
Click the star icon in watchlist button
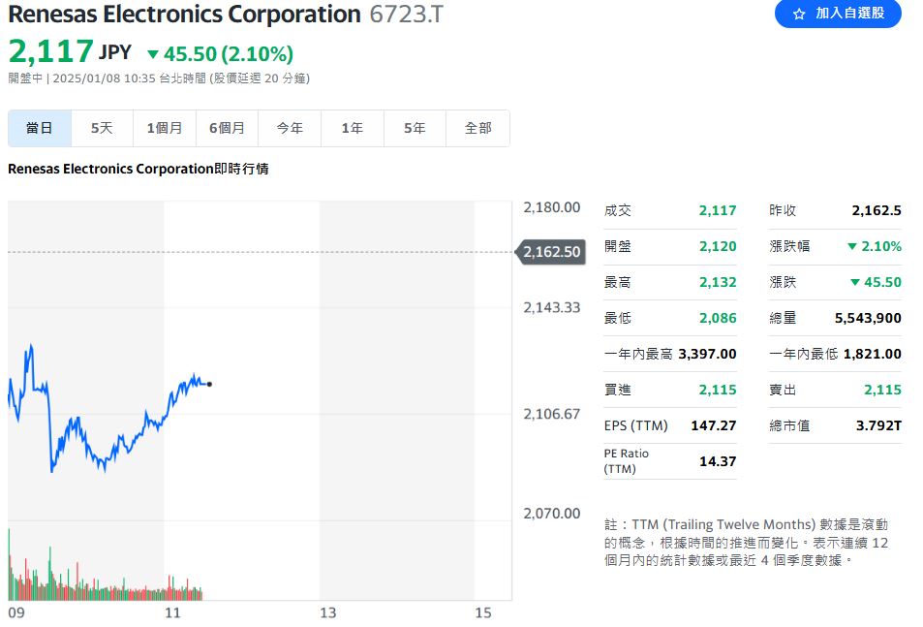[x=799, y=15]
